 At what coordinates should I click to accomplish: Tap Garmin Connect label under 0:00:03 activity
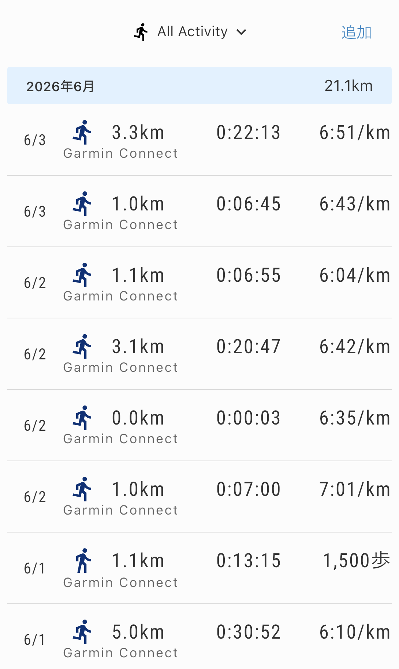(120, 439)
